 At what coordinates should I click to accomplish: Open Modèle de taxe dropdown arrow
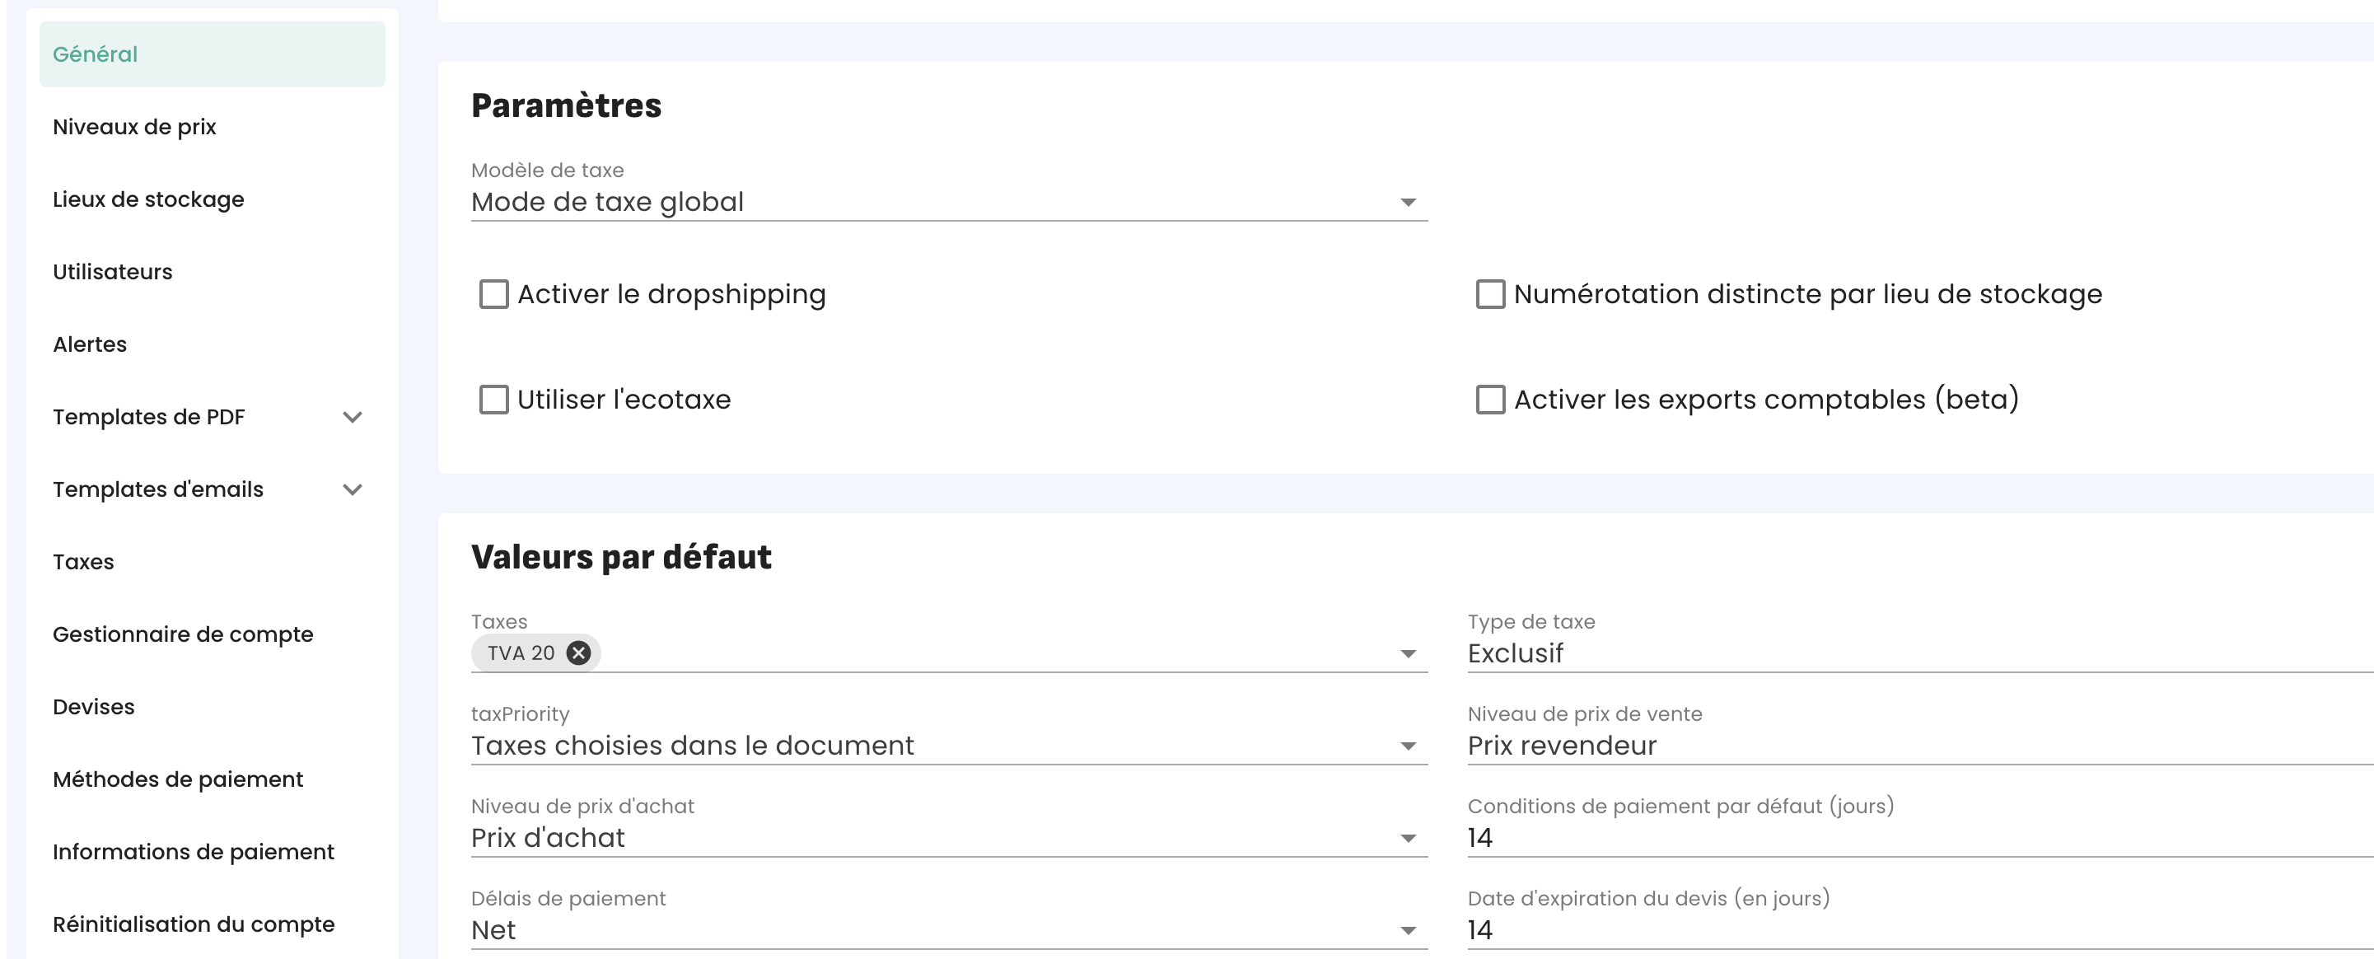coord(1407,202)
